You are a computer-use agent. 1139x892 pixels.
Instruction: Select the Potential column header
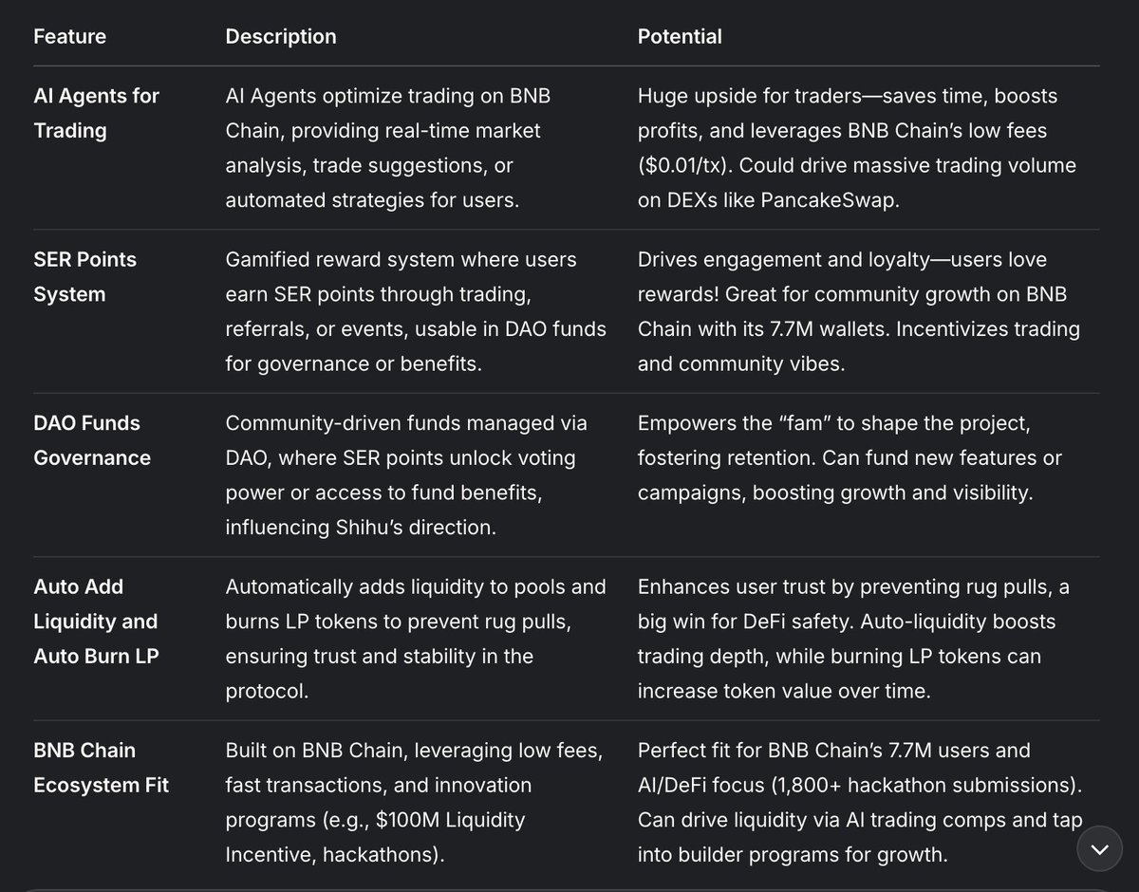click(680, 37)
